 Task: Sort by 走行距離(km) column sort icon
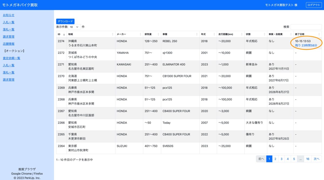[242, 34]
